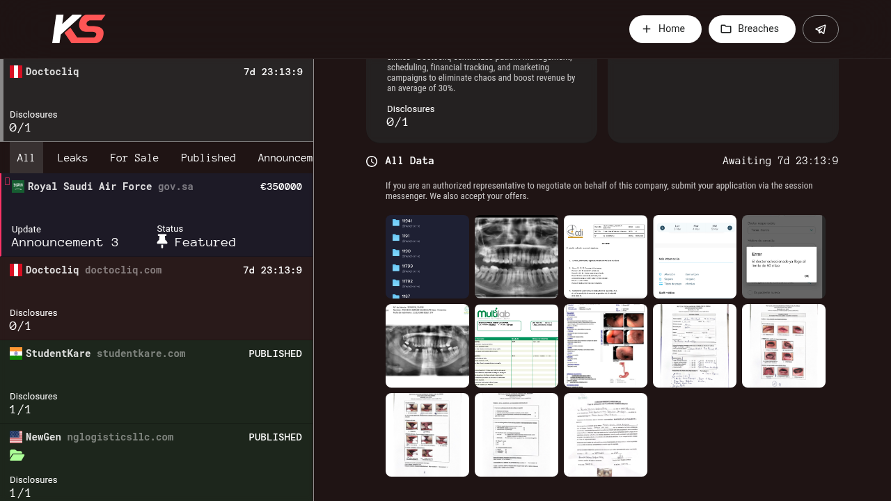Click Peru flag beside doctocliq.com
Screen dimensions: 891x501
[x=16, y=270]
